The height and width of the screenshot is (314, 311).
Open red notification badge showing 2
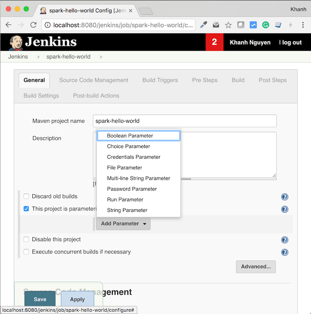coord(215,42)
